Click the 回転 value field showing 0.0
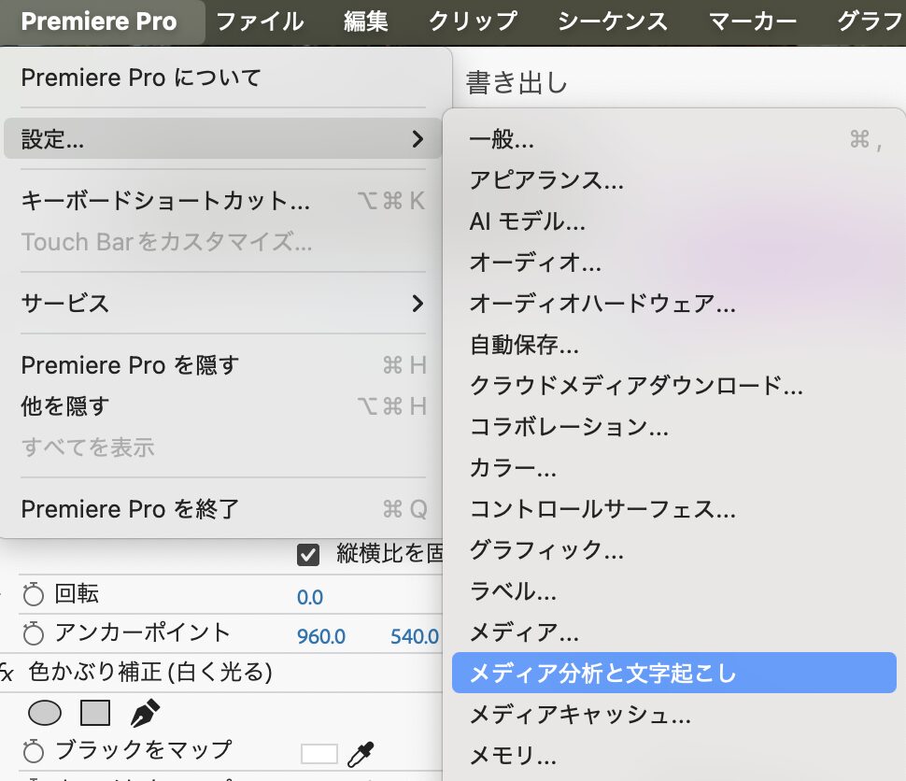 308,596
